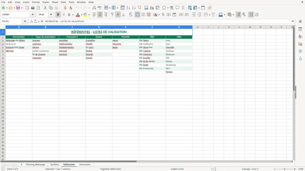Open the sidebar Gallery panel

[300, 44]
